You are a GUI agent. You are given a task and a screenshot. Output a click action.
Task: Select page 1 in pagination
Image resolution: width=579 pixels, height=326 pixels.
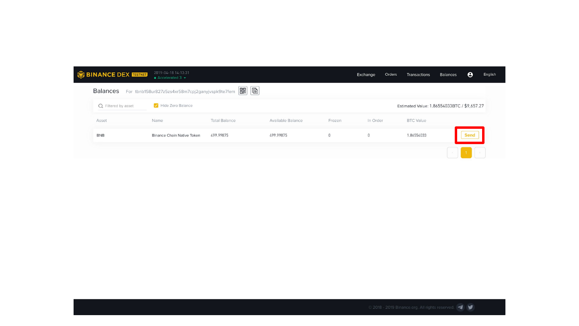466,153
